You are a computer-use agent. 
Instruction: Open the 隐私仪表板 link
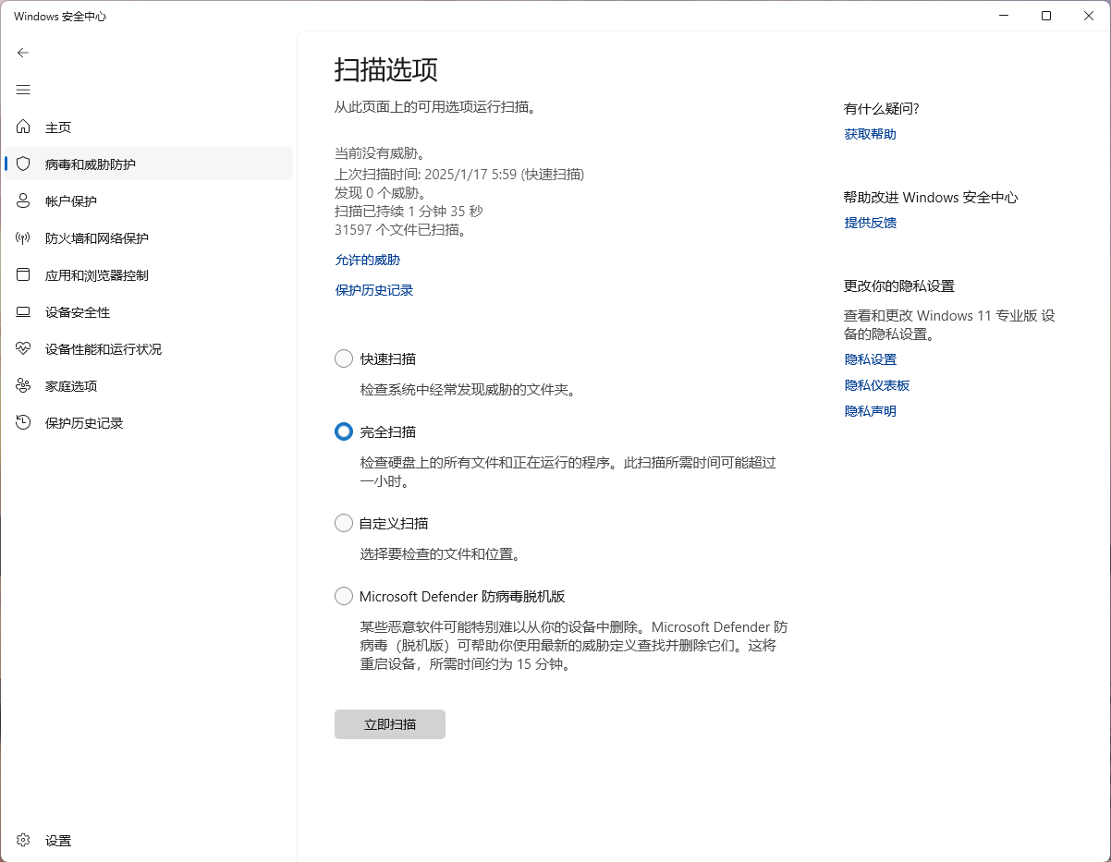[x=876, y=385]
